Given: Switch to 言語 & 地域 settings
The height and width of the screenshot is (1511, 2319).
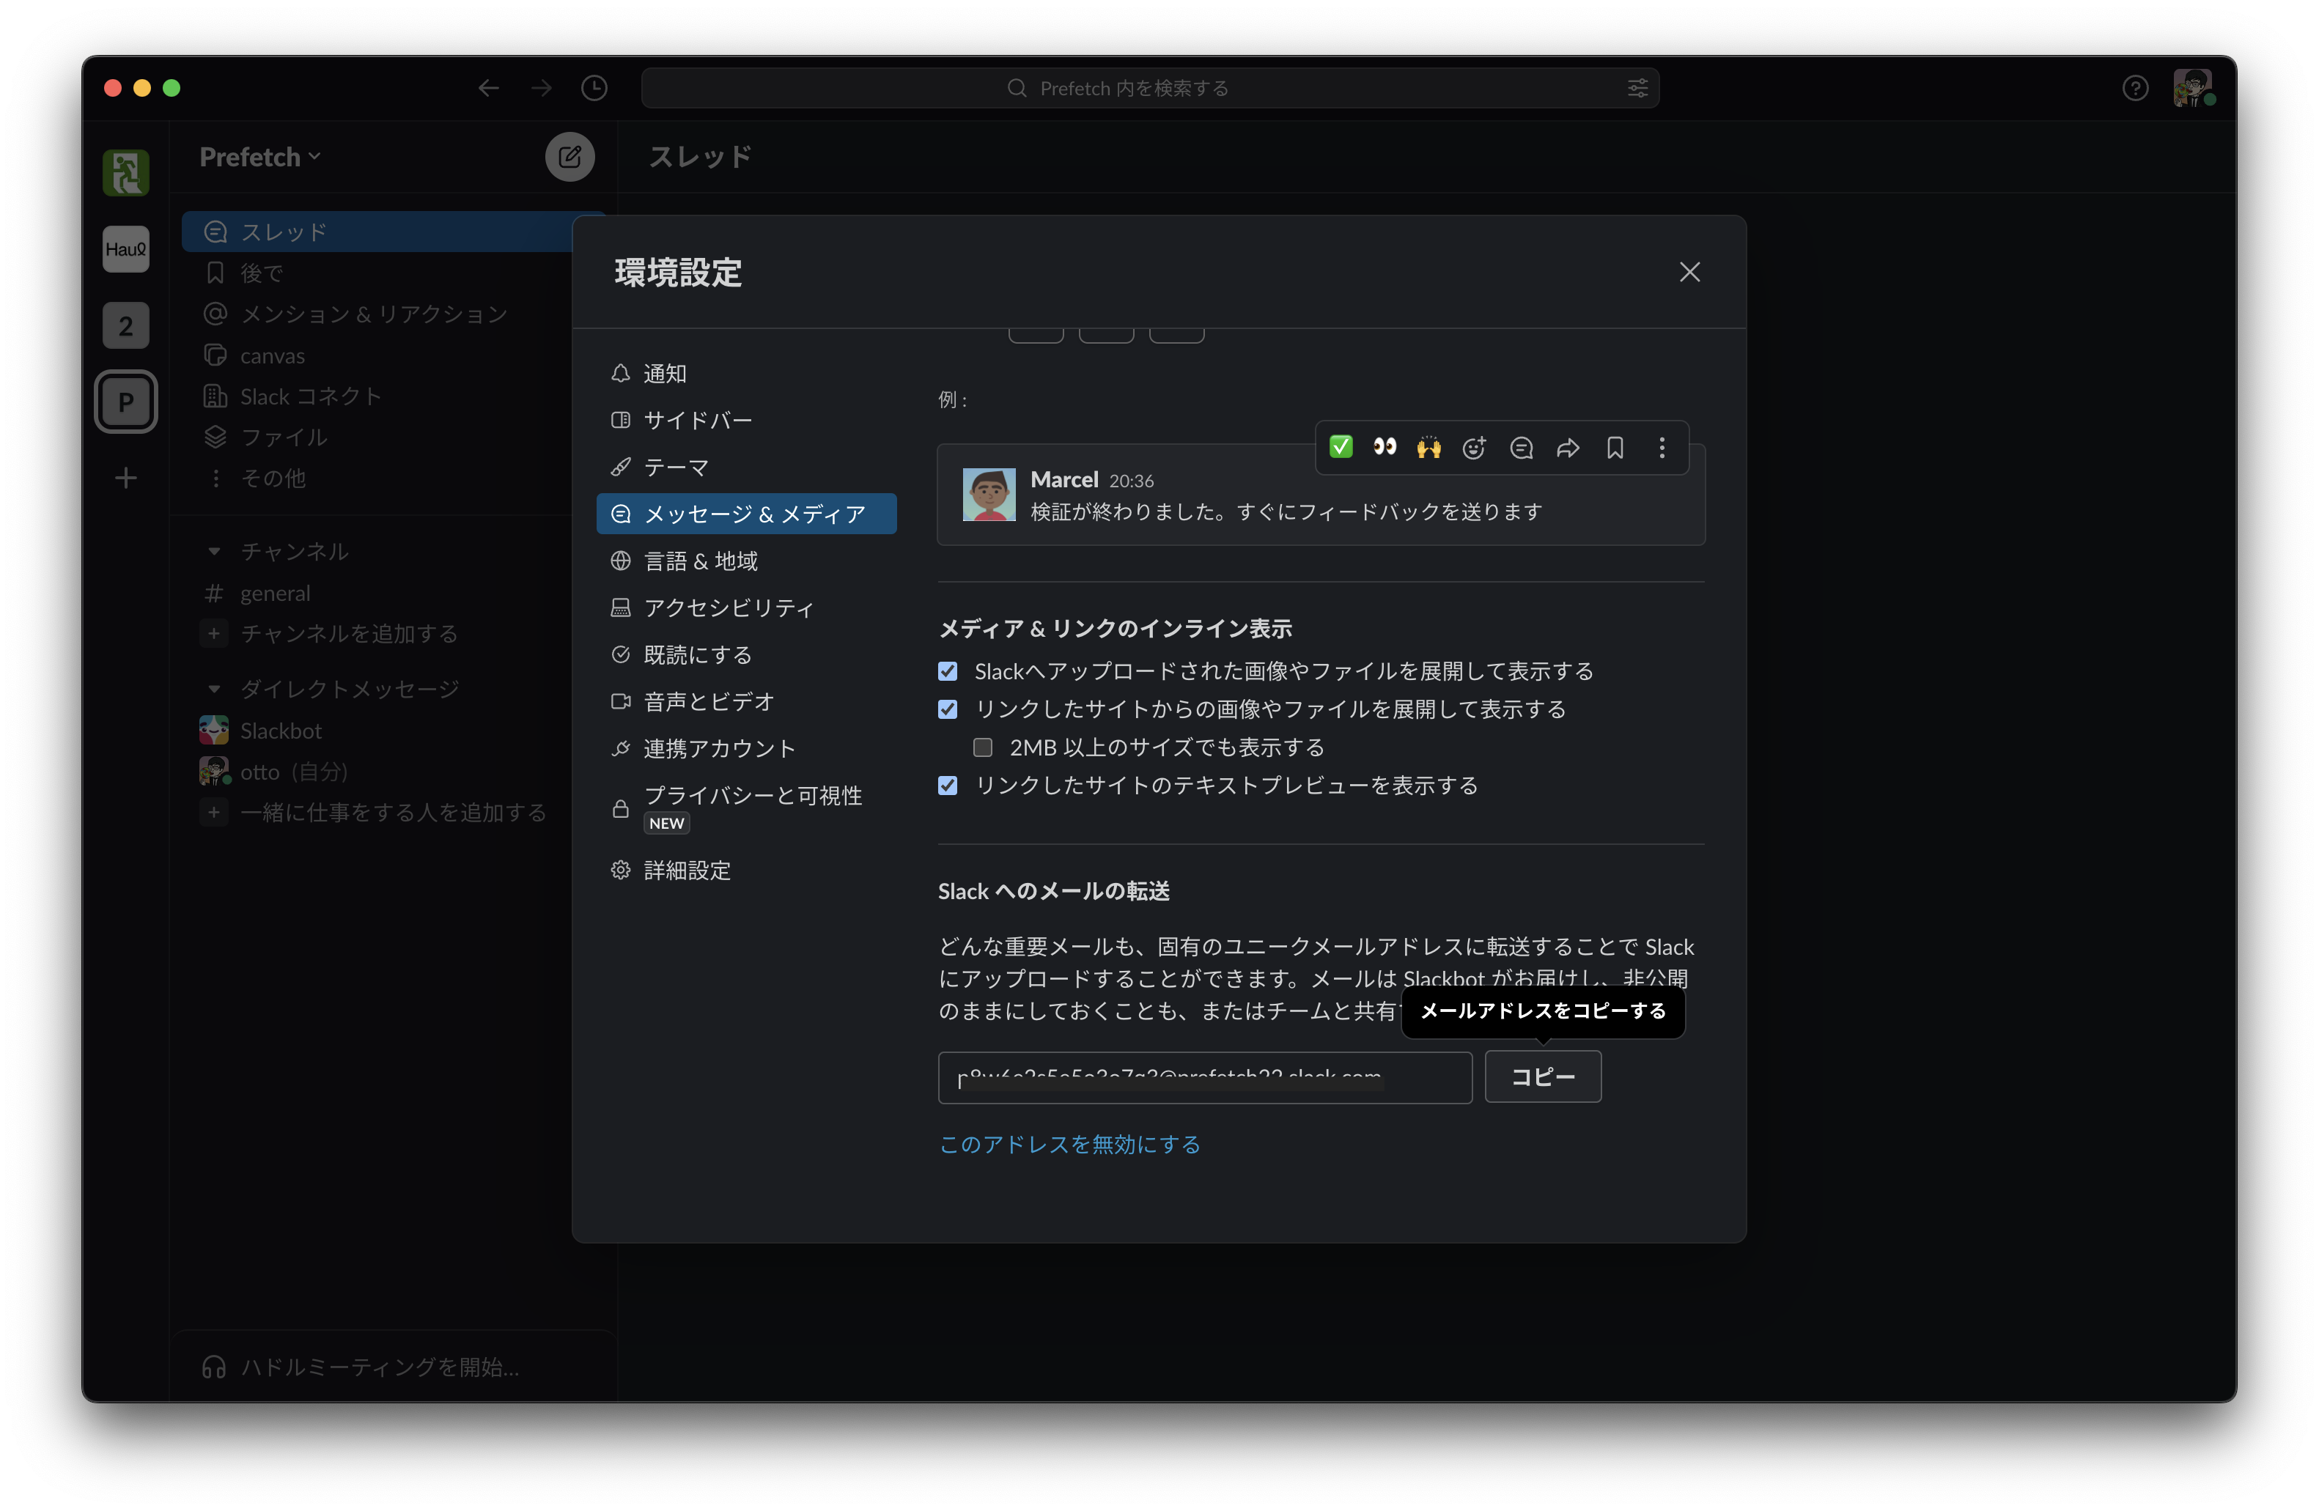Looking at the screenshot, I should coord(700,561).
